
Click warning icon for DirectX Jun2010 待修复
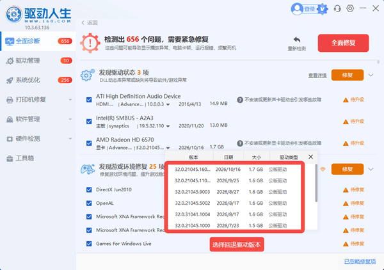pyautogui.click(x=346, y=190)
